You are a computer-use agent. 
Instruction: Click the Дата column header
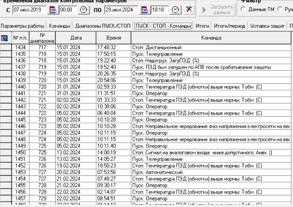pyautogui.click(x=76, y=38)
